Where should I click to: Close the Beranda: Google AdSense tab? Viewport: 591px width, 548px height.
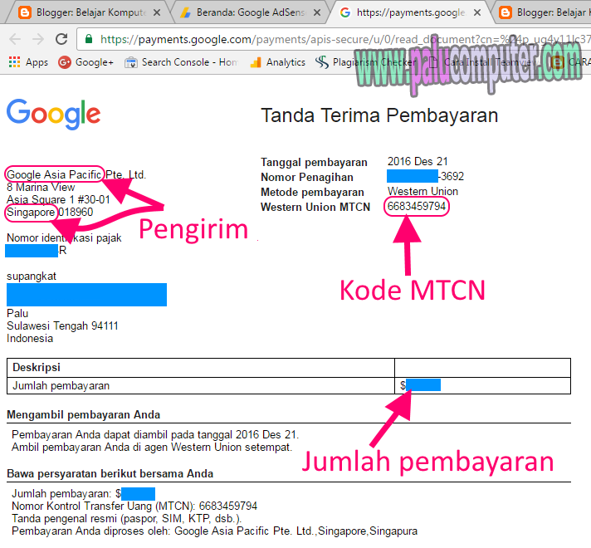pos(317,12)
